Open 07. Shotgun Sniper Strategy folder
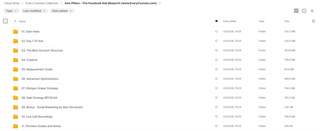This screenshot has height=131, width=320. [x=39, y=88]
